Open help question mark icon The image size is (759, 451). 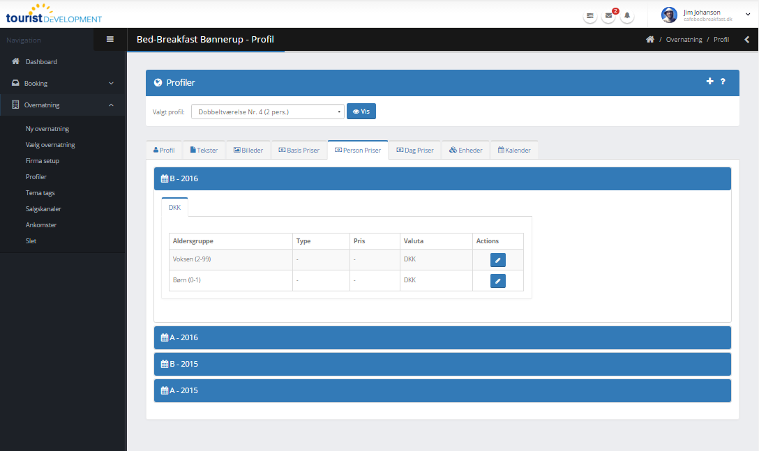tap(723, 82)
